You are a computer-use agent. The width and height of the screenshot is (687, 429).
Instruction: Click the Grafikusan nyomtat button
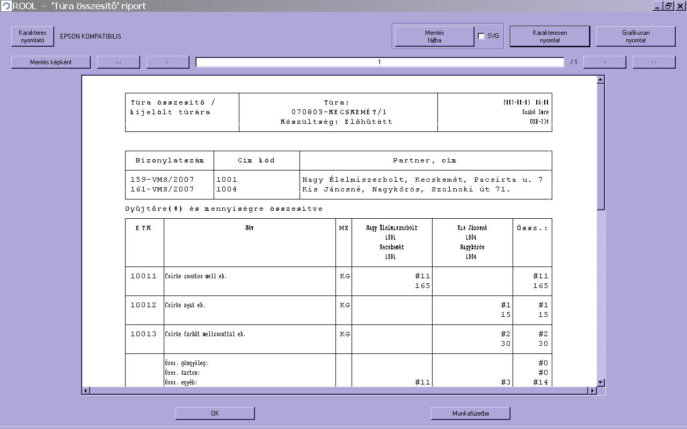pyautogui.click(x=635, y=36)
